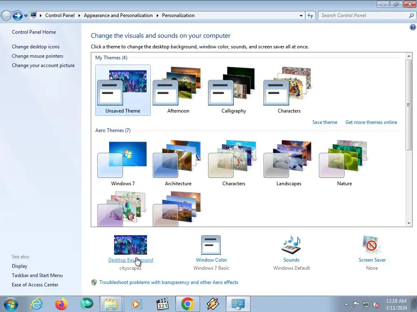Open the green globe taskbar app
This screenshot has width=417, height=312.
(x=87, y=304)
